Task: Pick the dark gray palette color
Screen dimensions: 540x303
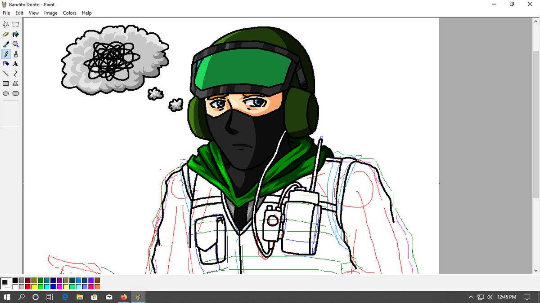Action: click(22, 280)
